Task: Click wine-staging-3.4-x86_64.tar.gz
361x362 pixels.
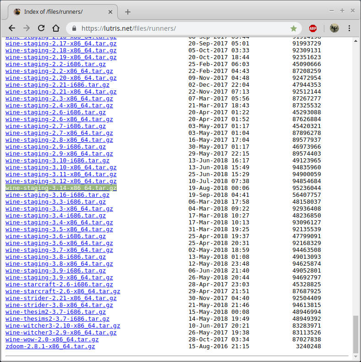Action: tap(59, 223)
